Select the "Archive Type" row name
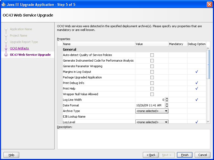Screen dimensions: 214x160 [71, 111]
